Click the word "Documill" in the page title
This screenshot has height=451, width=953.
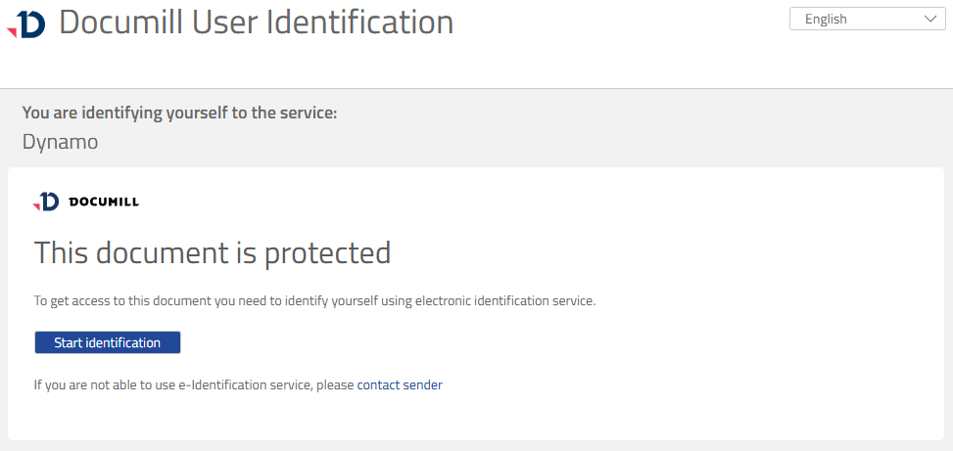pyautogui.click(x=117, y=23)
